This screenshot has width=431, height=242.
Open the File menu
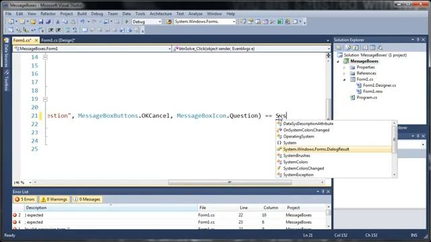pyautogui.click(x=8, y=13)
